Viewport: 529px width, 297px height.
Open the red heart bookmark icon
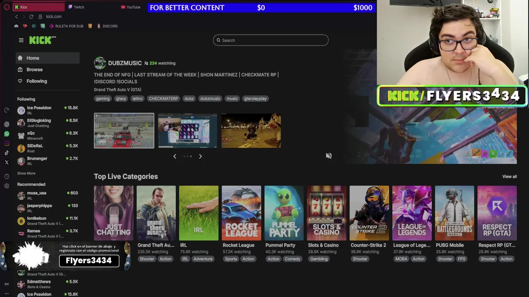25,26
